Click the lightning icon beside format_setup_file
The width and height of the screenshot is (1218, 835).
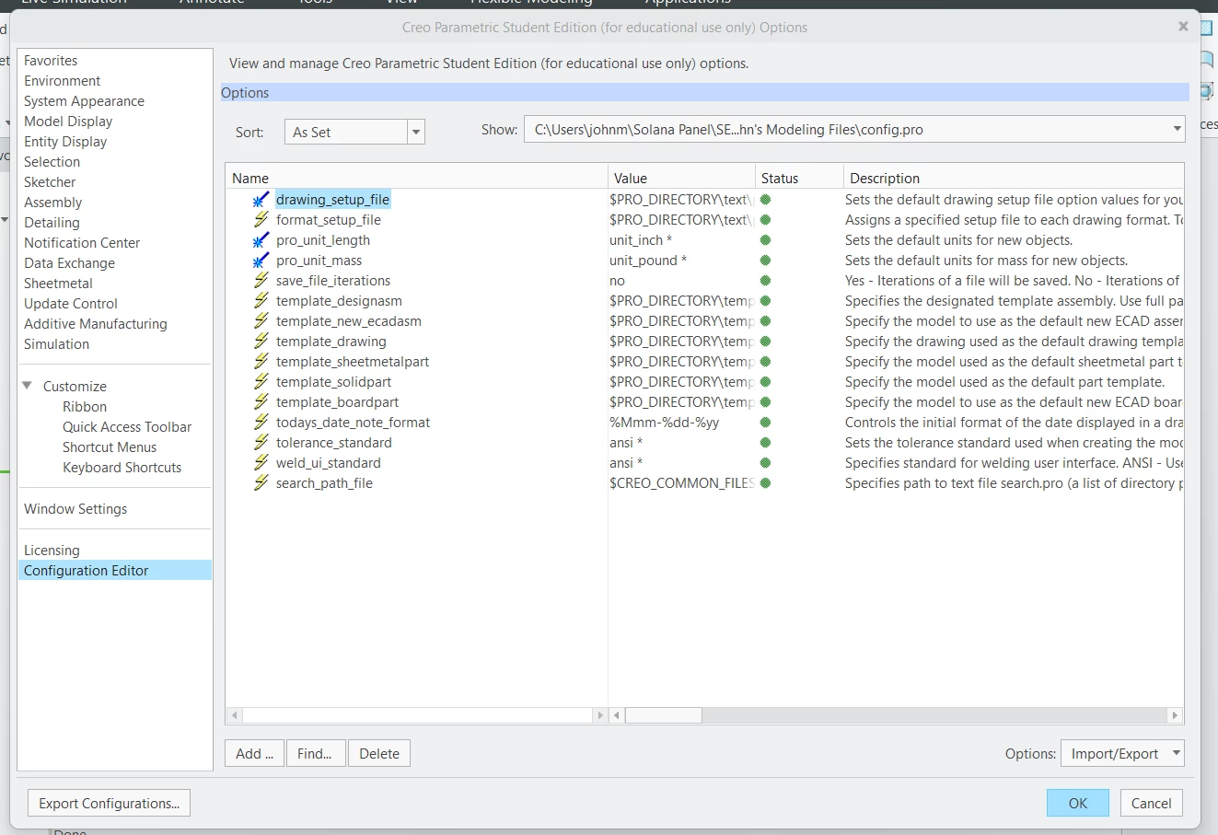tap(261, 220)
